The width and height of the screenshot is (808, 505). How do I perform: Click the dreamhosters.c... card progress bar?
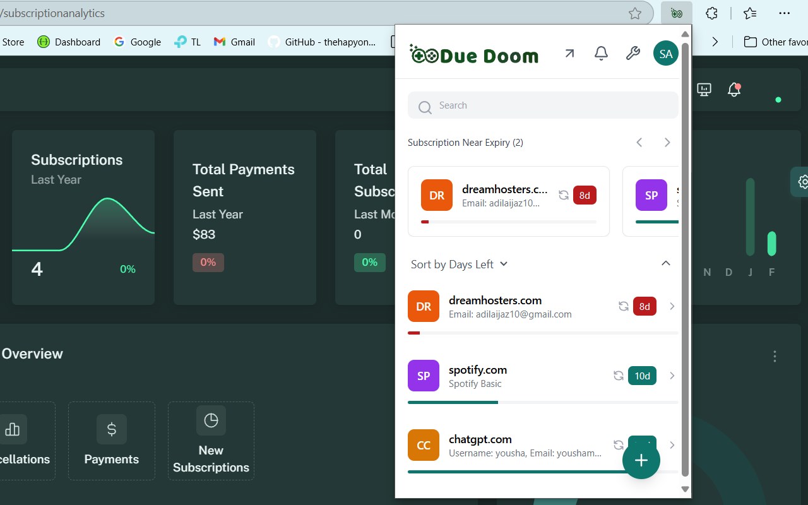[x=509, y=222]
